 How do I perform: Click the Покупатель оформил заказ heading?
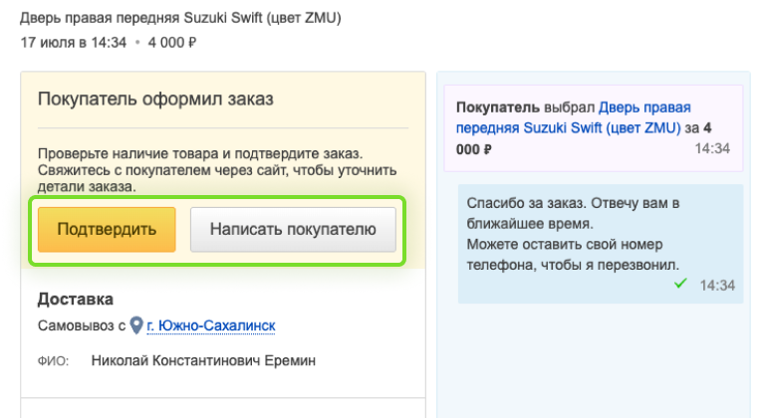coord(155,99)
